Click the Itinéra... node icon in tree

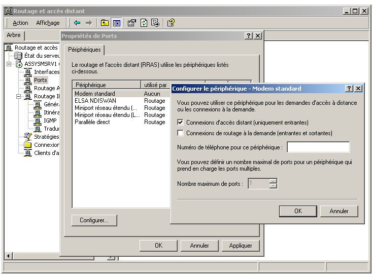point(38,112)
